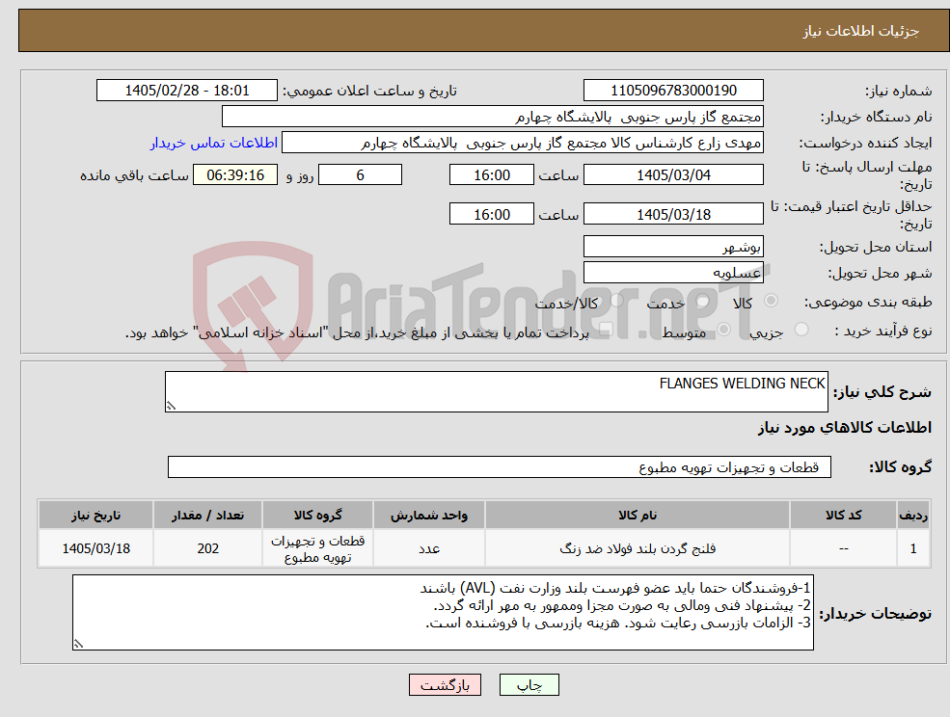950x717 pixels.
Task: Select the متوسط purchase type radio
Action: pyautogui.click(x=724, y=330)
